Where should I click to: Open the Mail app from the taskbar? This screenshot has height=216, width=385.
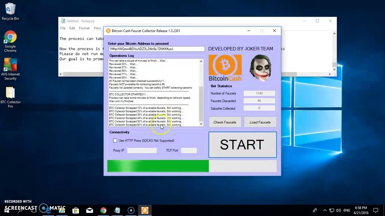tap(90, 210)
